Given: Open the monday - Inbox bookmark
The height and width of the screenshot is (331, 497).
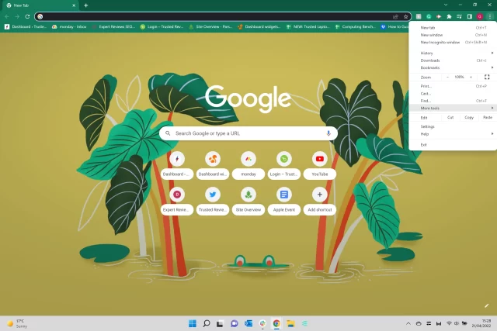Looking at the screenshot, I should (x=69, y=26).
